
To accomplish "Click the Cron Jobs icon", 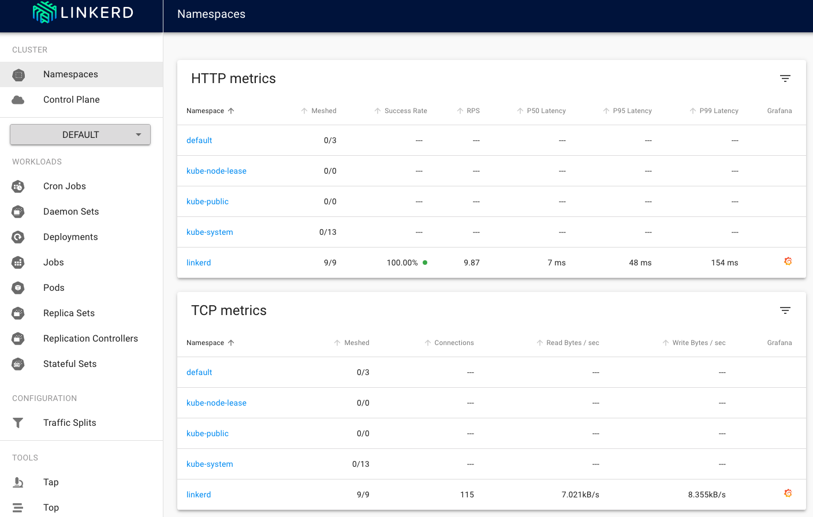I will pyautogui.click(x=18, y=186).
